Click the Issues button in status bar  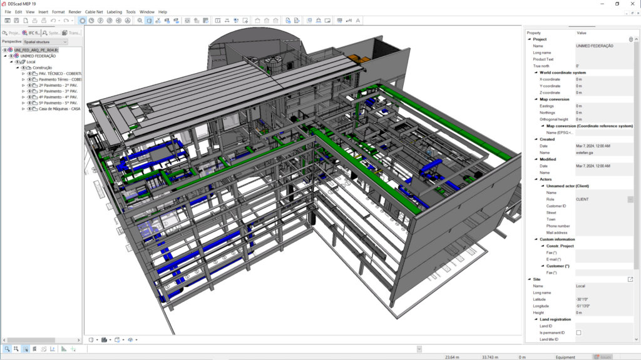point(603,357)
